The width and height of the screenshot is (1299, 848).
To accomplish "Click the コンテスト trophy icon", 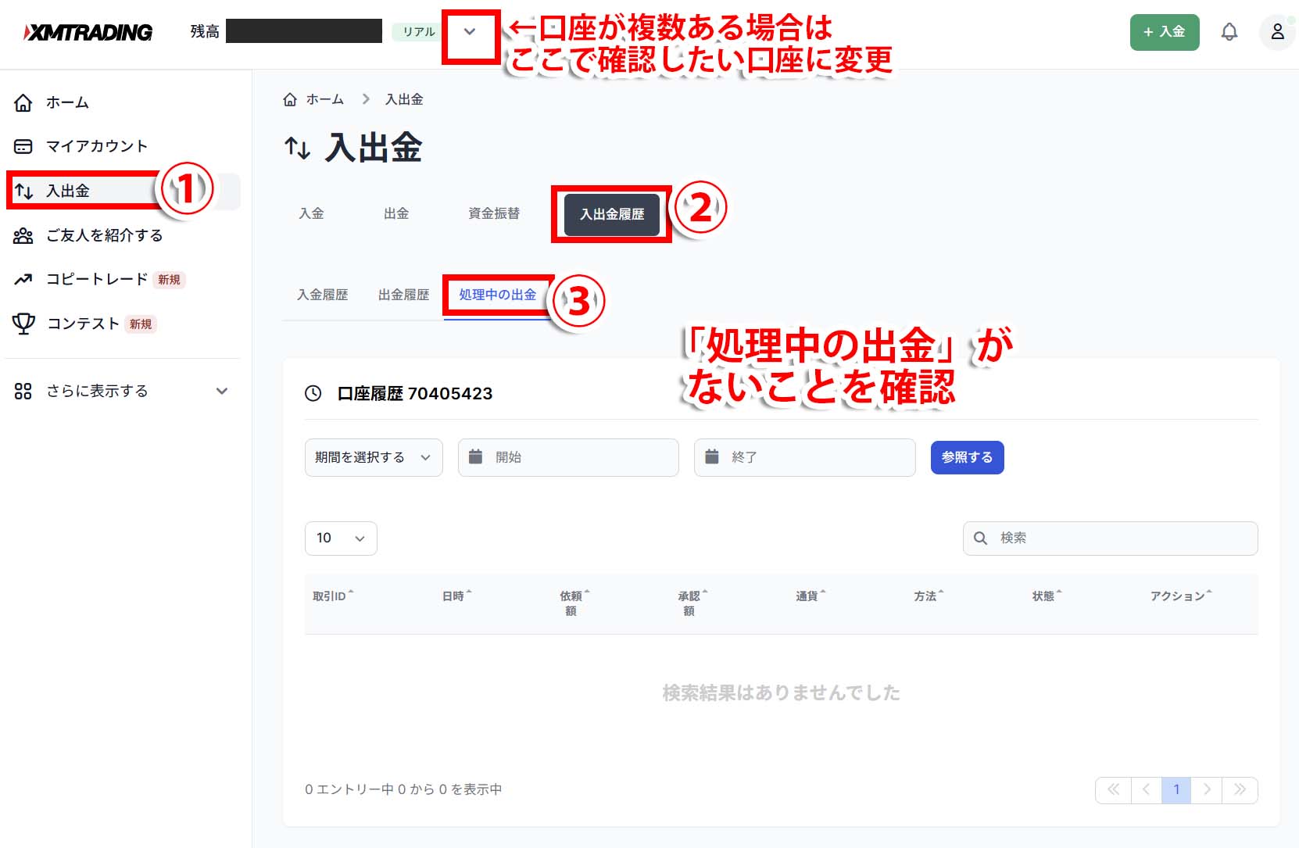I will tap(23, 324).
